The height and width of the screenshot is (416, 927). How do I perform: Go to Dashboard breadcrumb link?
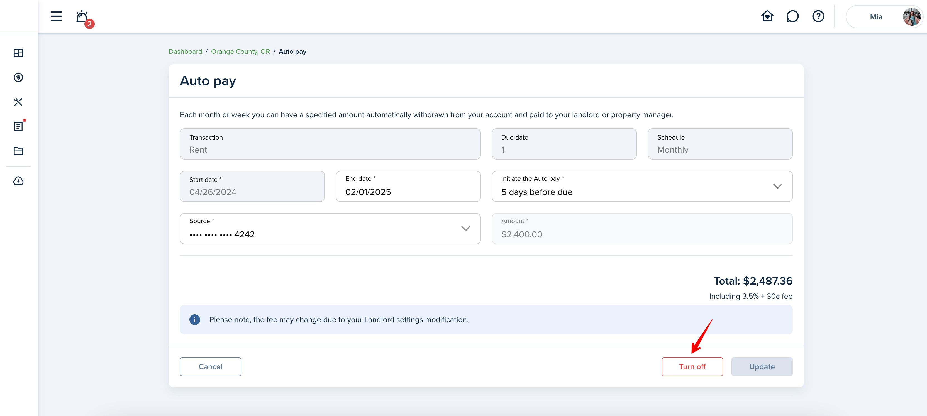point(185,52)
